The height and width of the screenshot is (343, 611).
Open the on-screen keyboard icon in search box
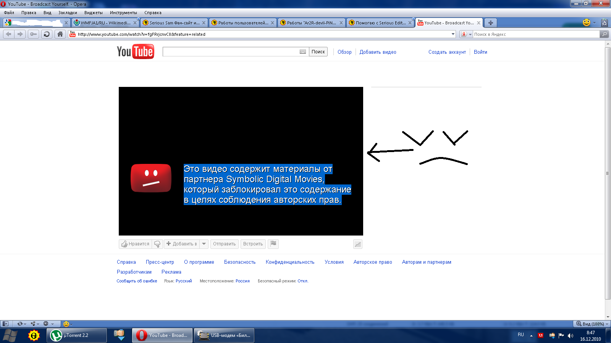303,52
